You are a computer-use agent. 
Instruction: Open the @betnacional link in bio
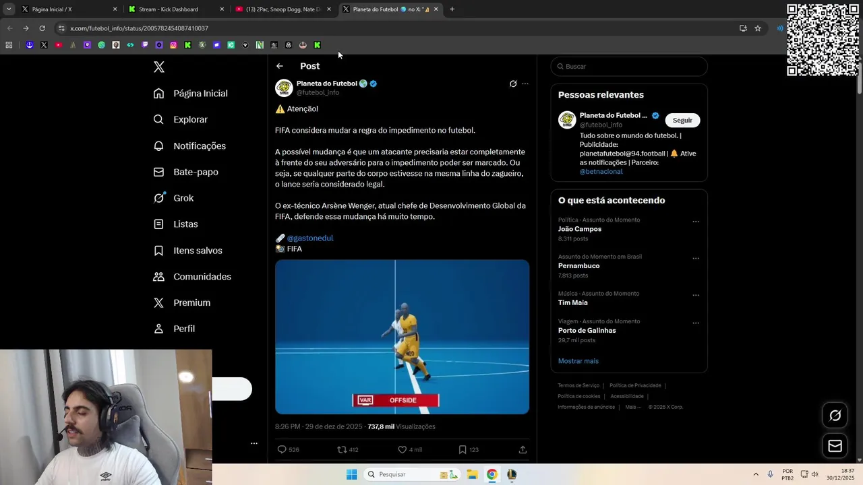click(601, 171)
